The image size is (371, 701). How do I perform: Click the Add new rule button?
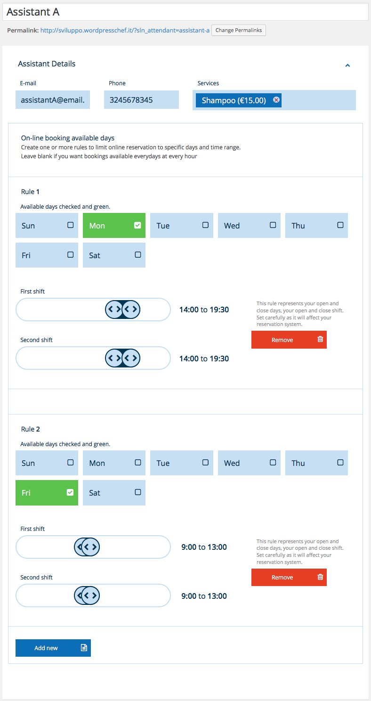[53, 648]
